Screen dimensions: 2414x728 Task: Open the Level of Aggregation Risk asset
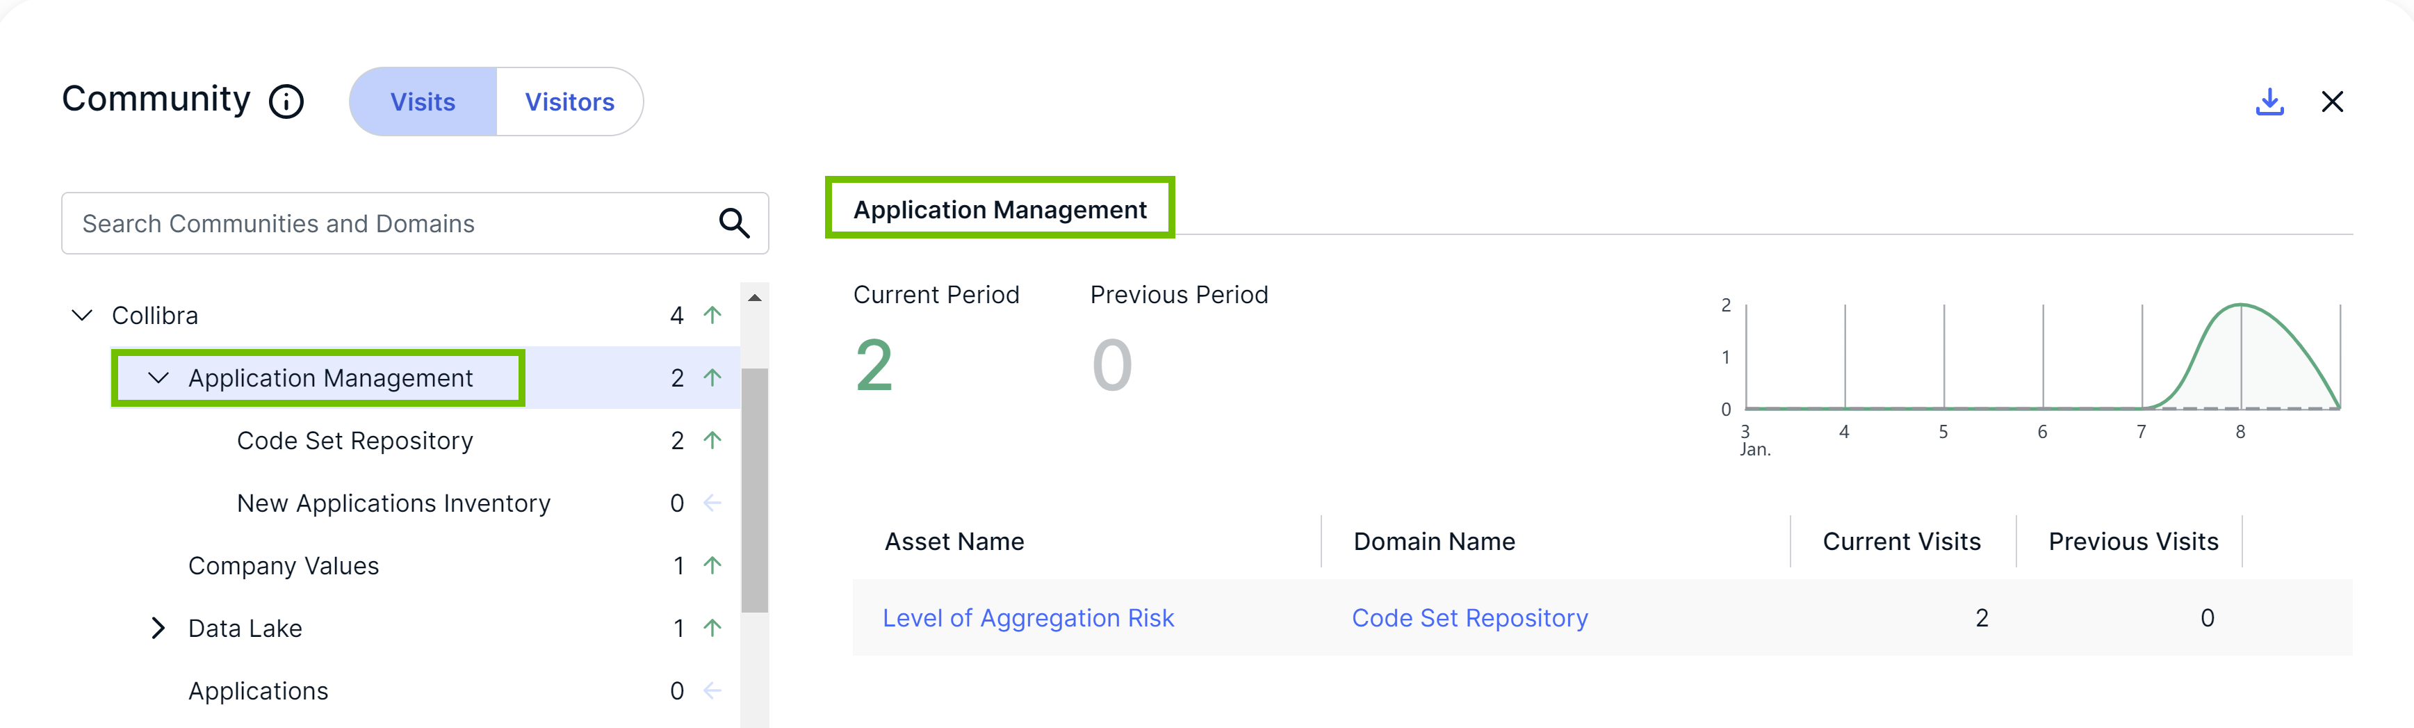(1028, 618)
